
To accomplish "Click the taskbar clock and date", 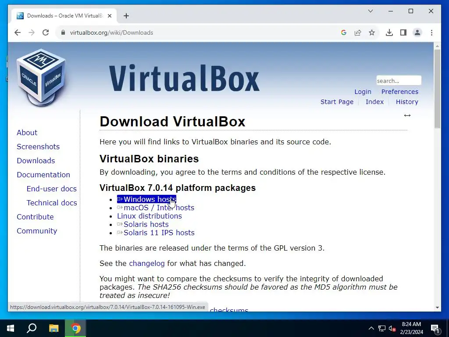I will [411, 328].
